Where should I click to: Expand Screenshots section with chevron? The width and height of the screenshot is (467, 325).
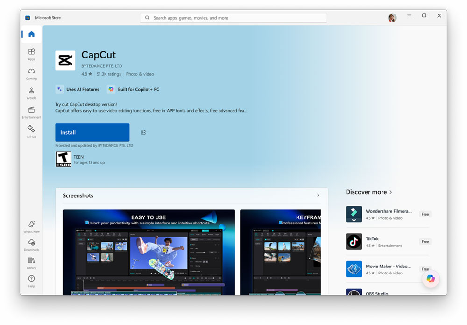(318, 195)
